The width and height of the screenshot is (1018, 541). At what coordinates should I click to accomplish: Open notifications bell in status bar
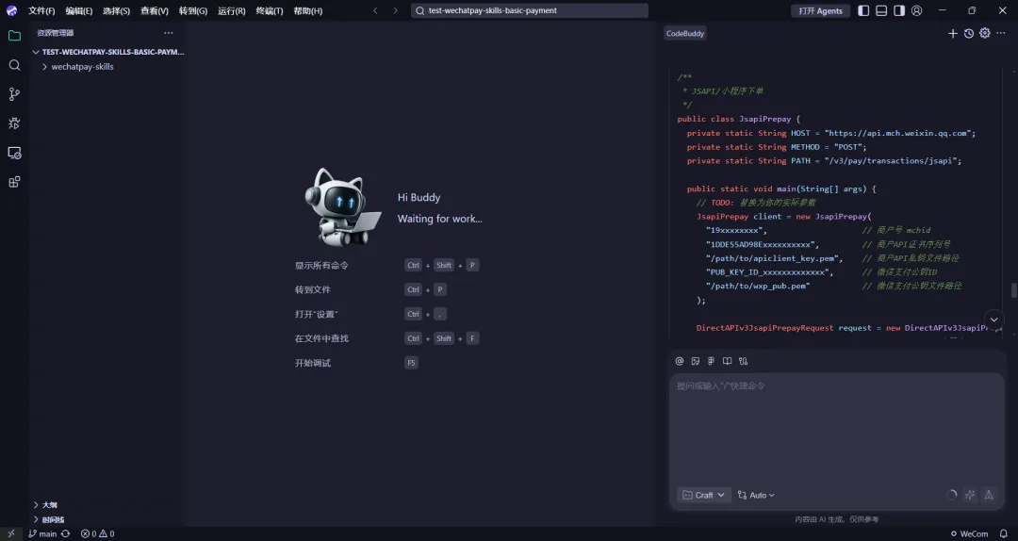tap(1004, 533)
